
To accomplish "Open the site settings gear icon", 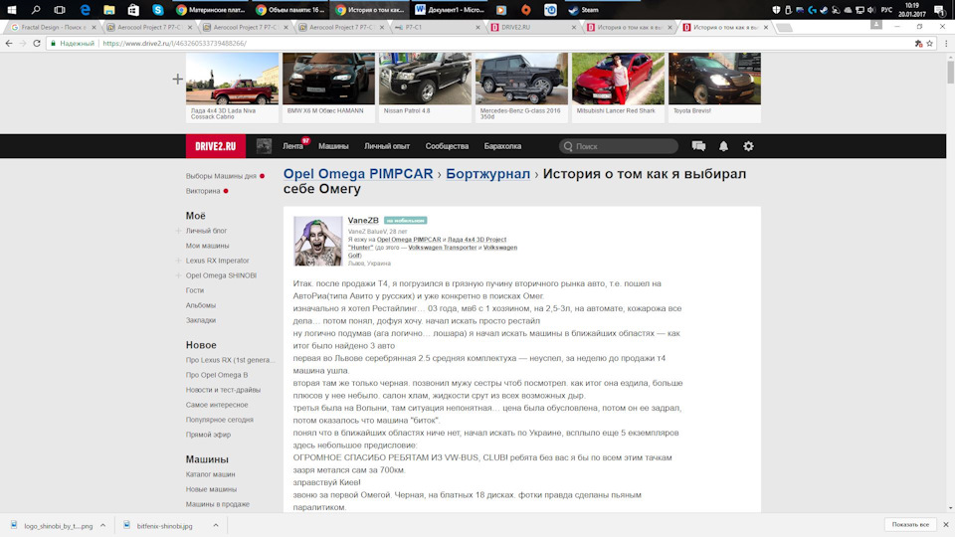I will point(748,146).
